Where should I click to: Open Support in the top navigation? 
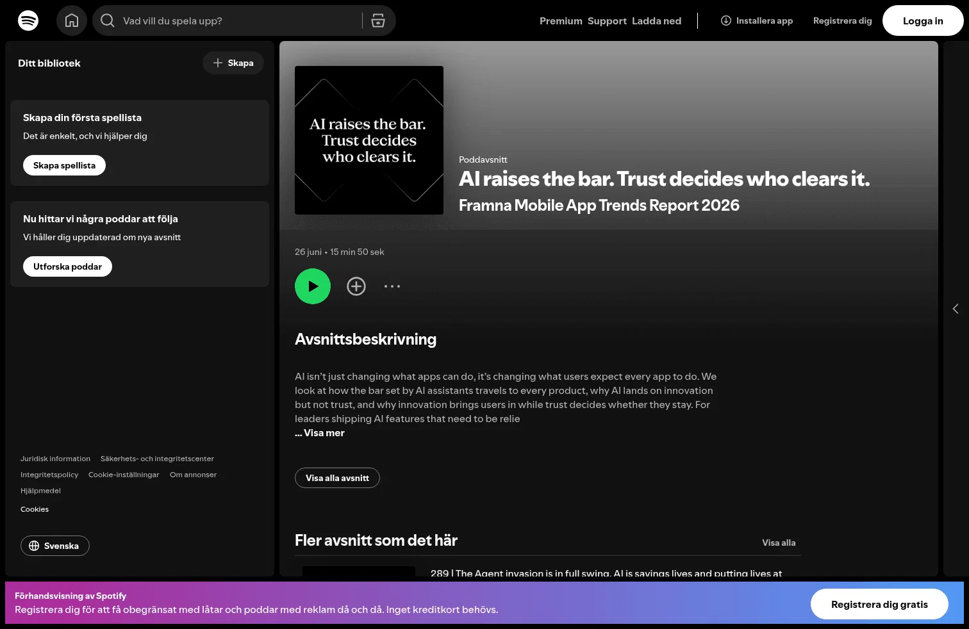pos(607,20)
